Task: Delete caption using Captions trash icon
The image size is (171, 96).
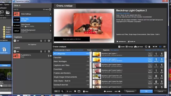Action: point(41,41)
